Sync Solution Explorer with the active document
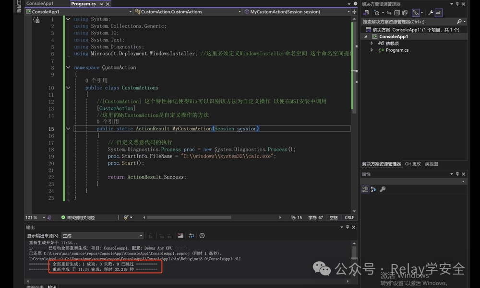 click(389, 13)
